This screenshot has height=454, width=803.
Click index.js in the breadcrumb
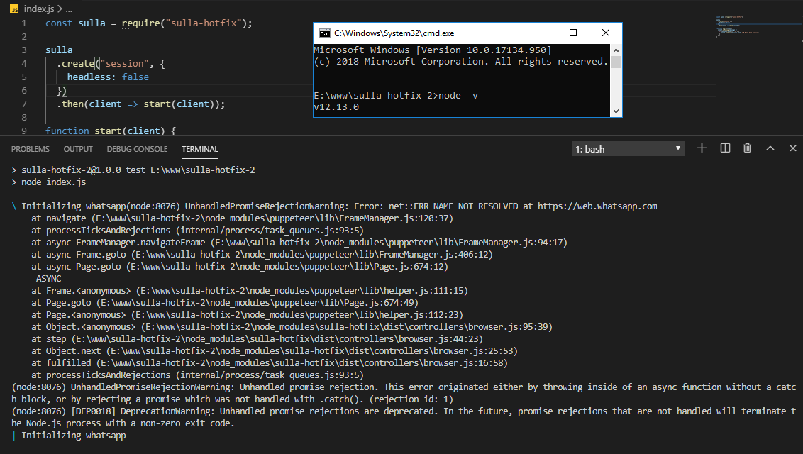tap(39, 9)
